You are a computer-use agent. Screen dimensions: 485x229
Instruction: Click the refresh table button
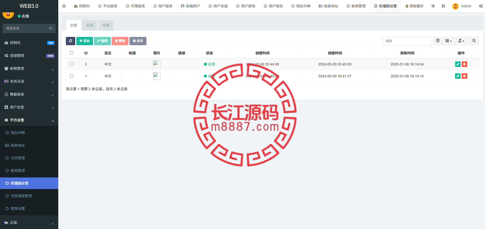[70, 41]
